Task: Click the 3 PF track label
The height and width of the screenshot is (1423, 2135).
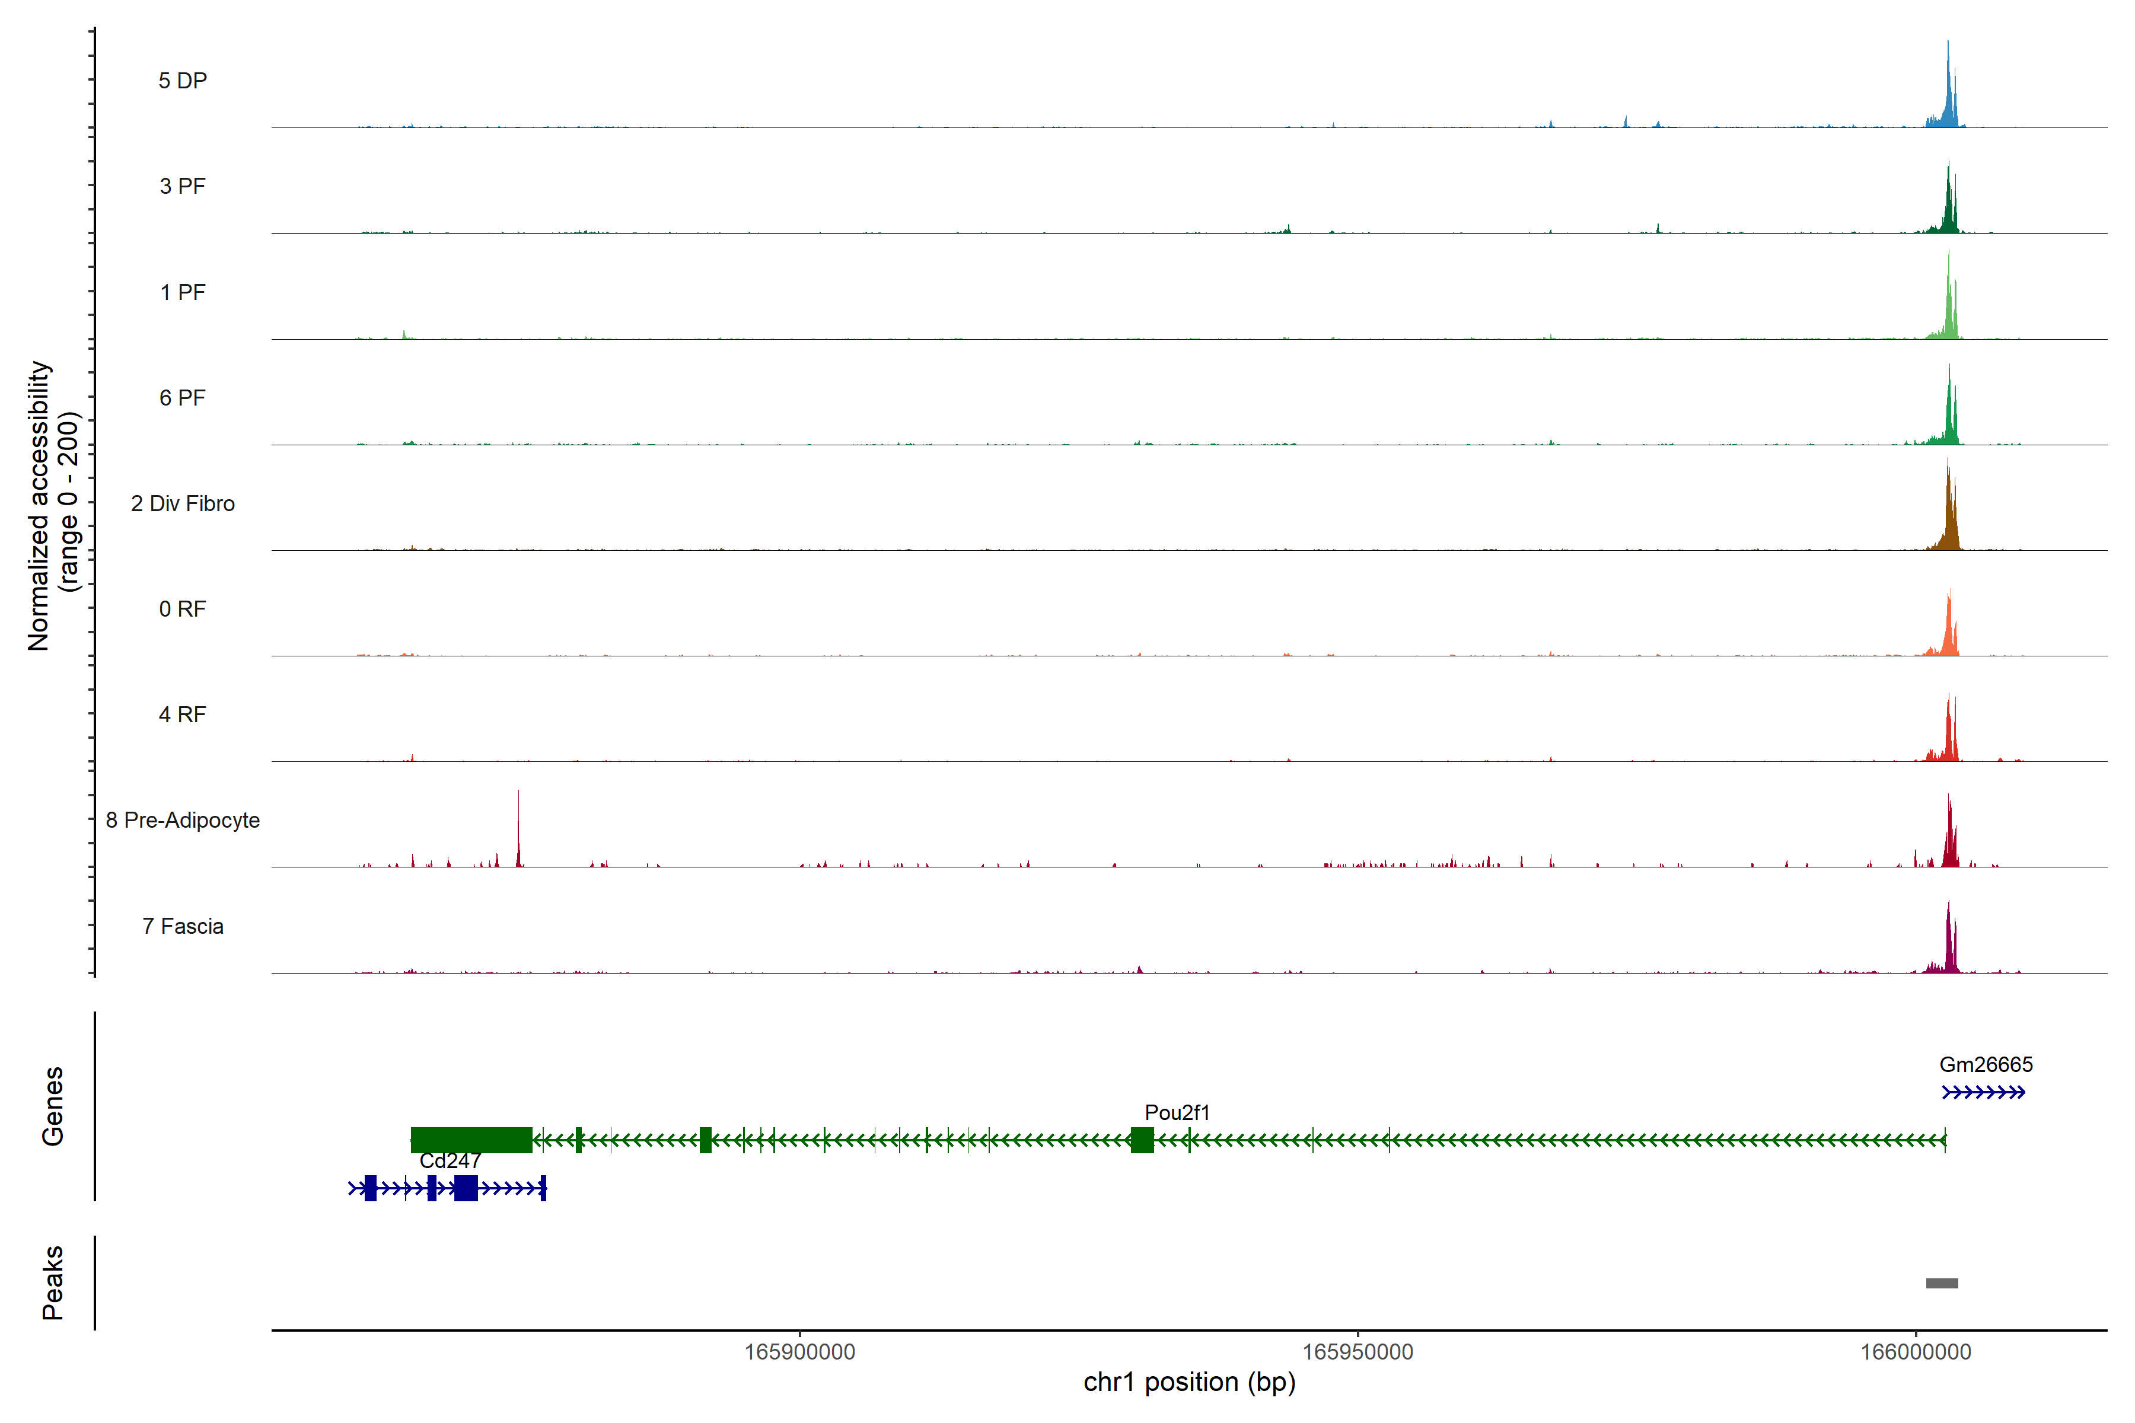Action: click(x=183, y=186)
